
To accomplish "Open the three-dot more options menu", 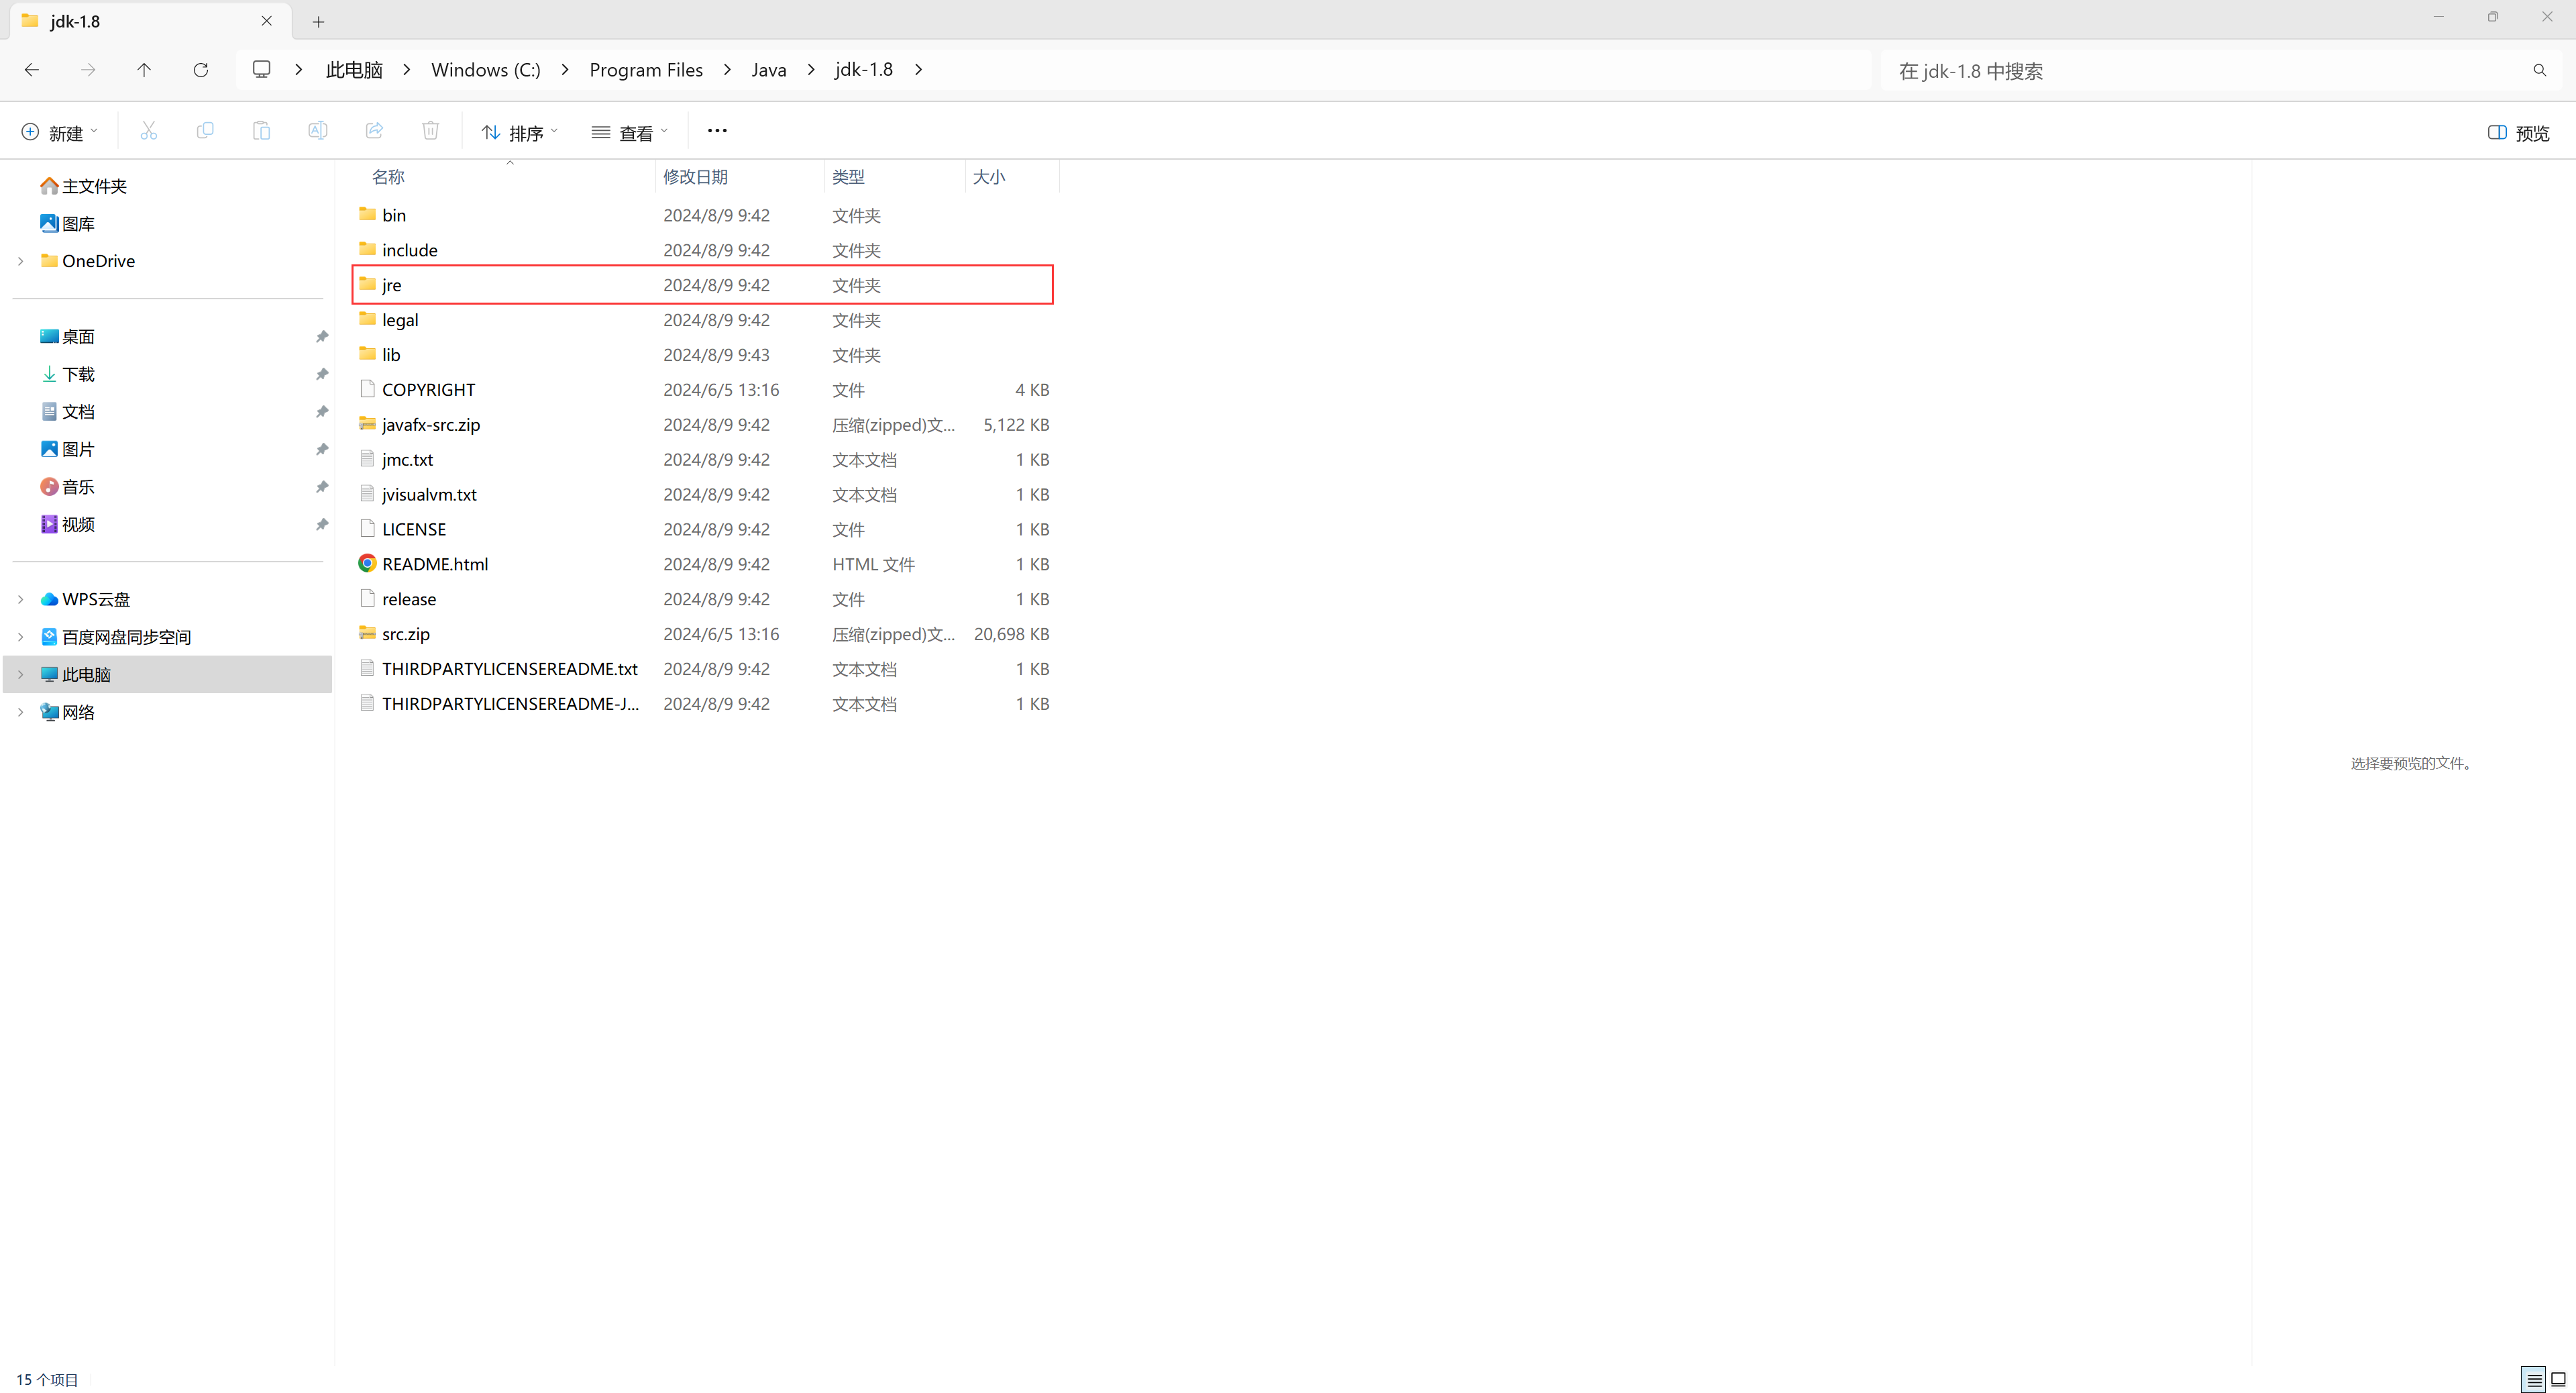I will tap(717, 131).
